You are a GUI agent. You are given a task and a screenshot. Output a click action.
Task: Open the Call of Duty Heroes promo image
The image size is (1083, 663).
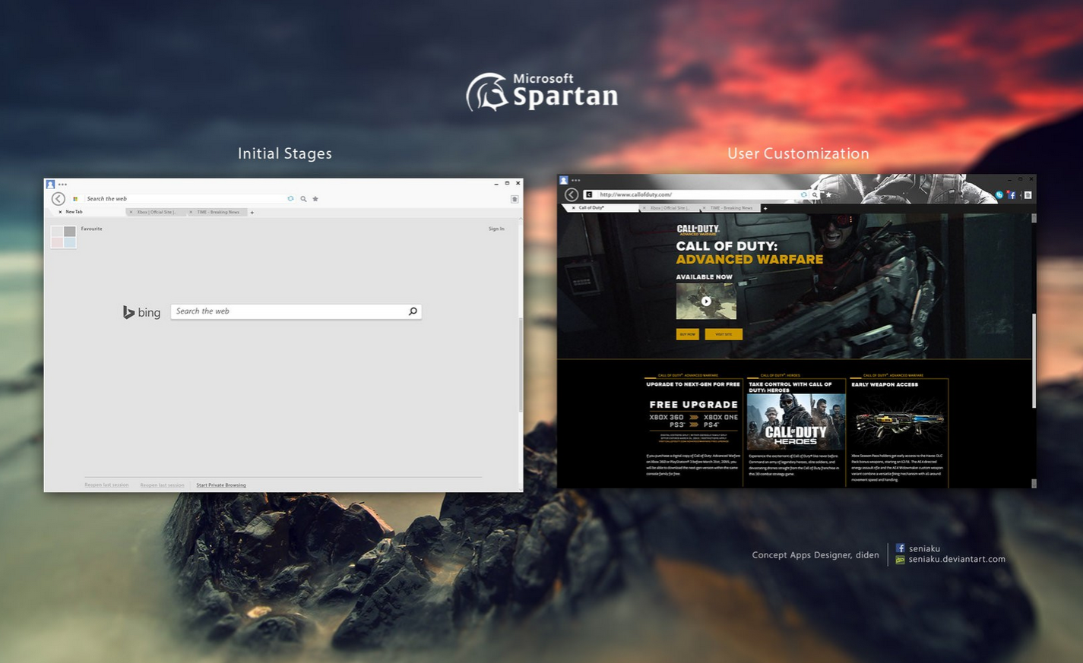(796, 422)
